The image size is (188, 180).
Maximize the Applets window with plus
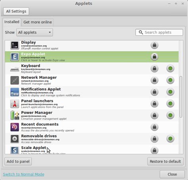click(x=176, y=4)
